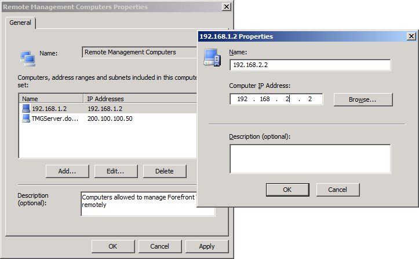Sort list by the IP Addresses column header
The width and height of the screenshot is (419, 259).
click(139, 99)
